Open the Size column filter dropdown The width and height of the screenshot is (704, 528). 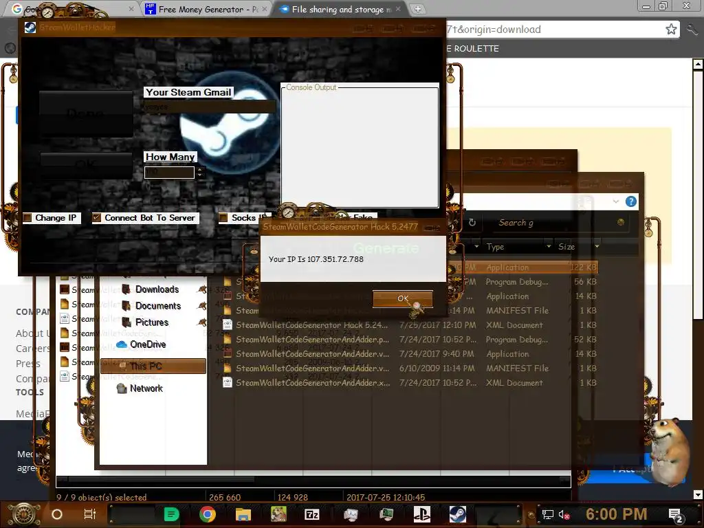click(597, 247)
